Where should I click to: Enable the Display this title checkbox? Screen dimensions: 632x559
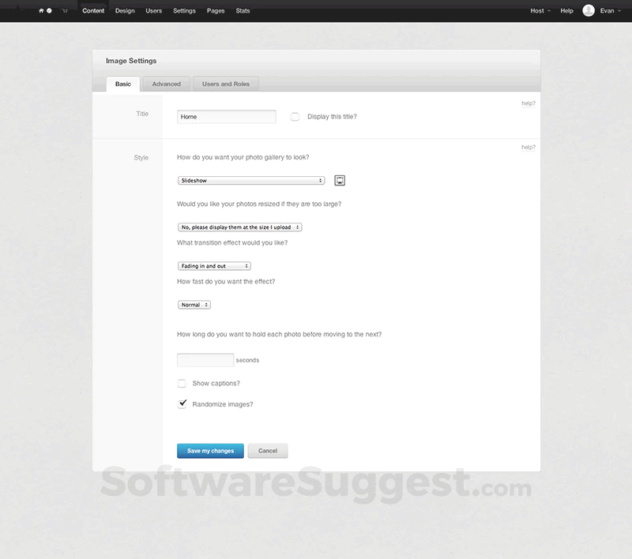295,116
